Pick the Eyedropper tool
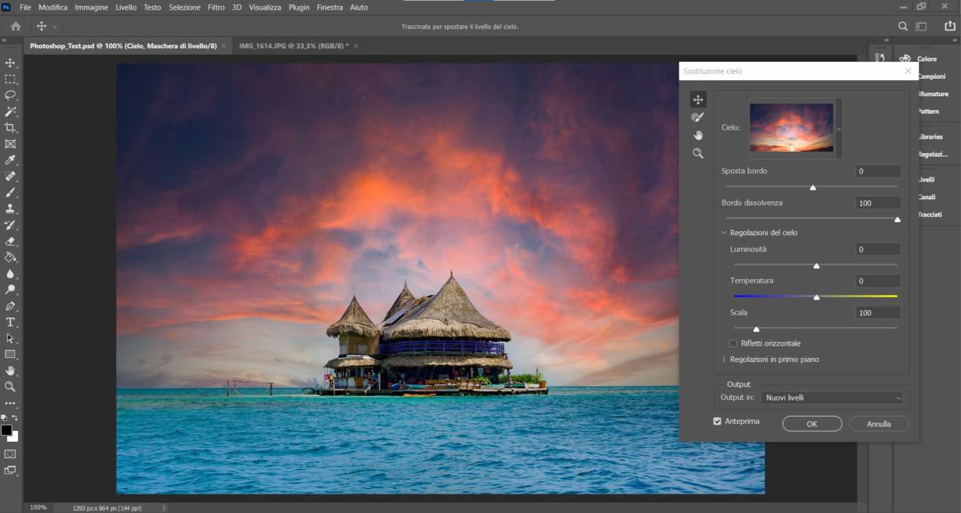Image resolution: width=961 pixels, height=513 pixels. 10,160
